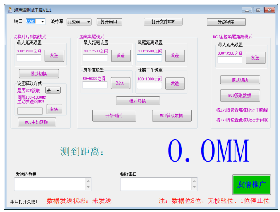The width and height of the screenshot is (280, 212).
Task: Click 发送 in MCU主控唤醒距离模式
Action: (255, 57)
